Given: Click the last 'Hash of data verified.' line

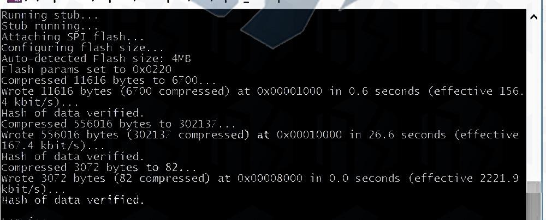Looking at the screenshot, I should (x=73, y=200).
